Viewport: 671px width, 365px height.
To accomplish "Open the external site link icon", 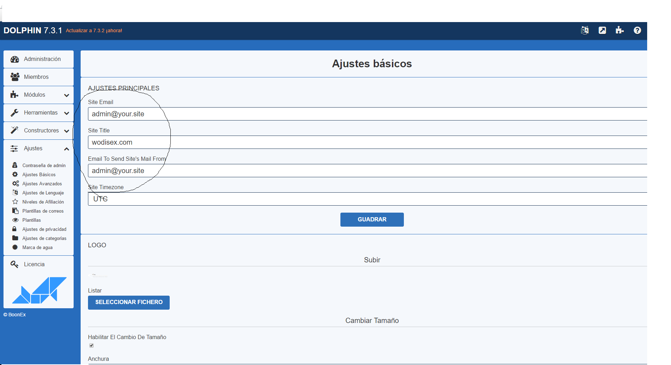I will click(602, 30).
